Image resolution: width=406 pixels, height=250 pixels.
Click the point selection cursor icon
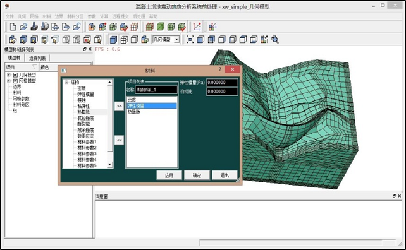coord(55,40)
